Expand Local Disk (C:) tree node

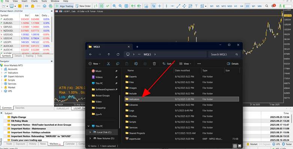[90, 132]
